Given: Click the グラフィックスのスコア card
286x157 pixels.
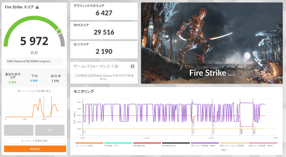Looking at the screenshot, I should coord(104,11).
